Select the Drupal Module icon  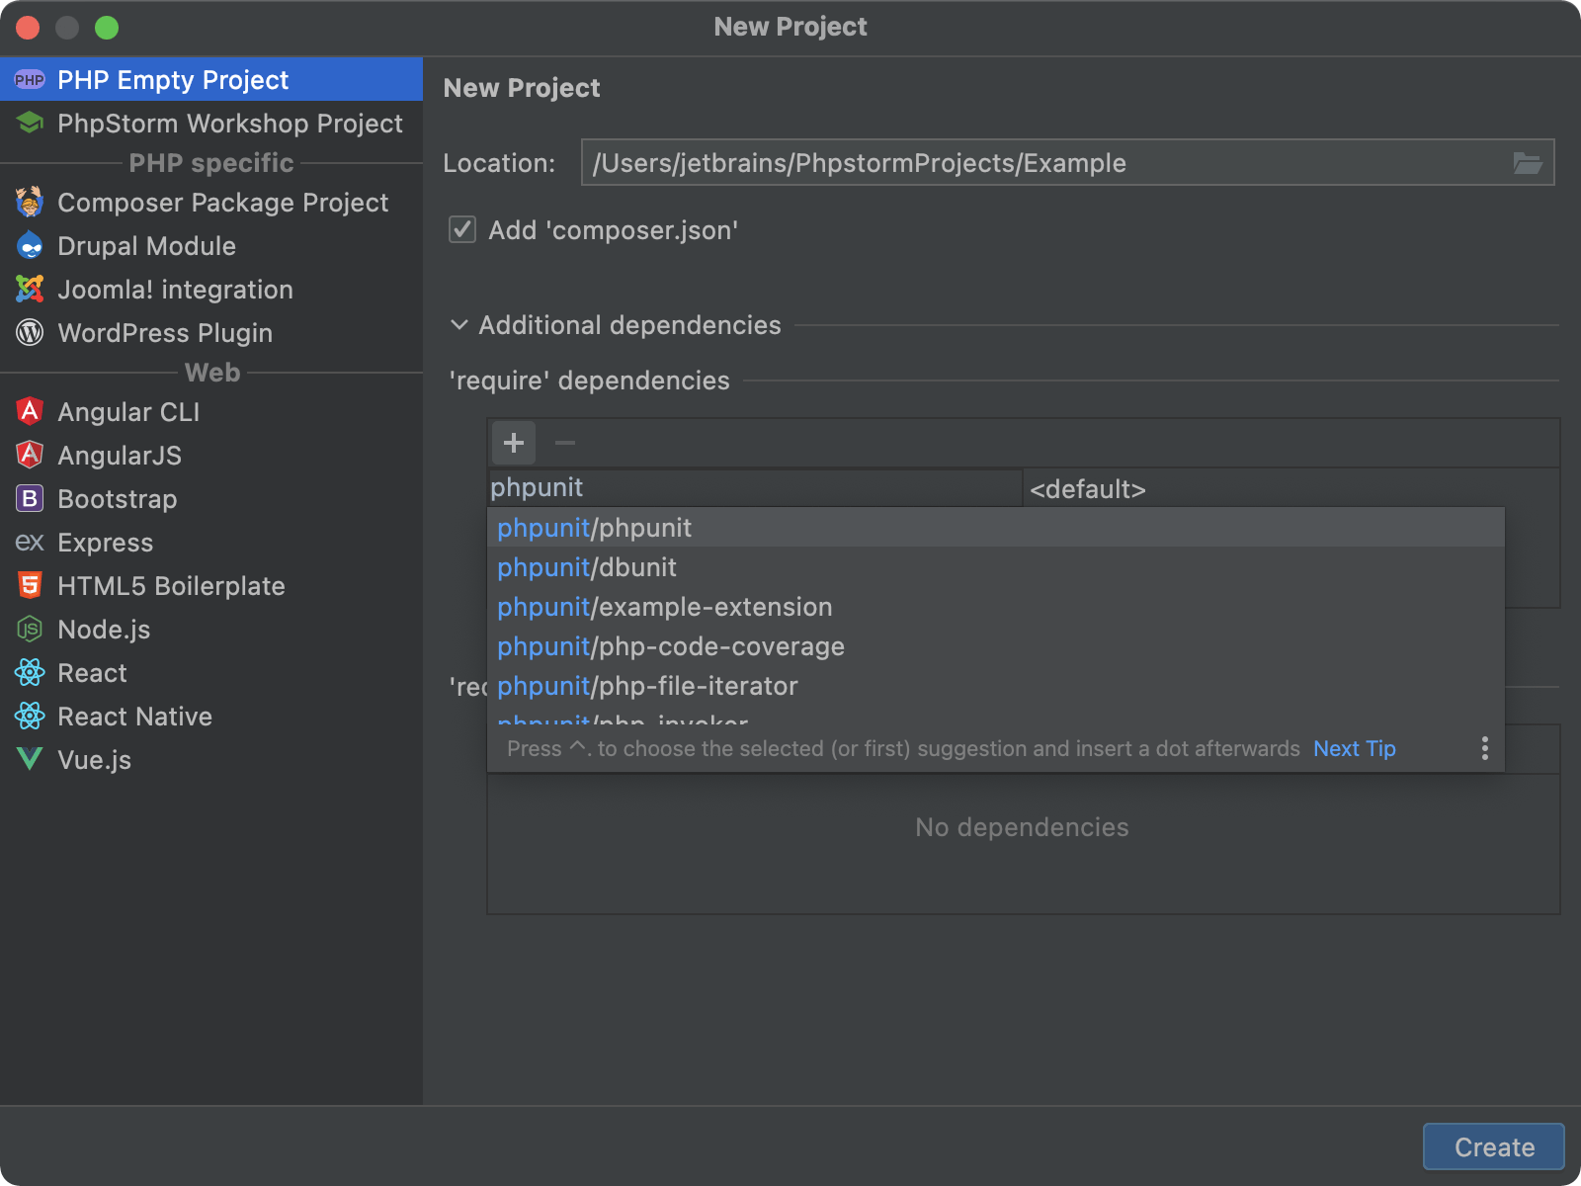(x=30, y=246)
